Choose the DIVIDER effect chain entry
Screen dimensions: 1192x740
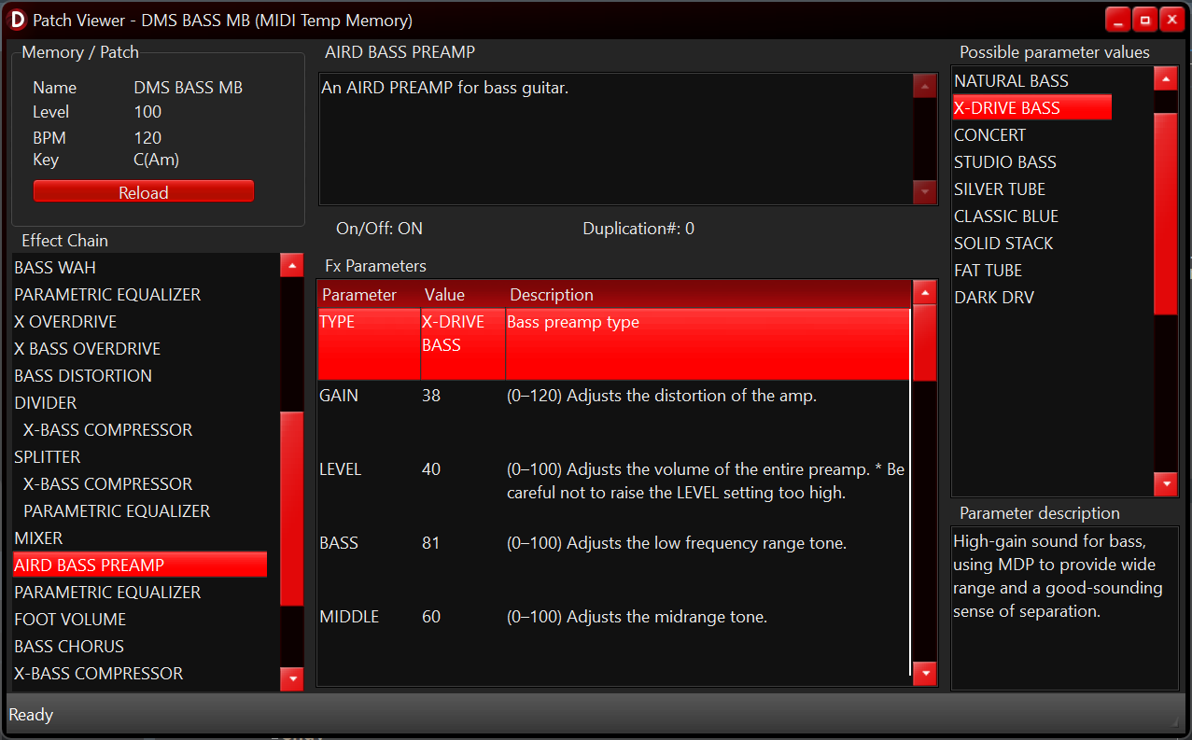pyautogui.click(x=46, y=403)
